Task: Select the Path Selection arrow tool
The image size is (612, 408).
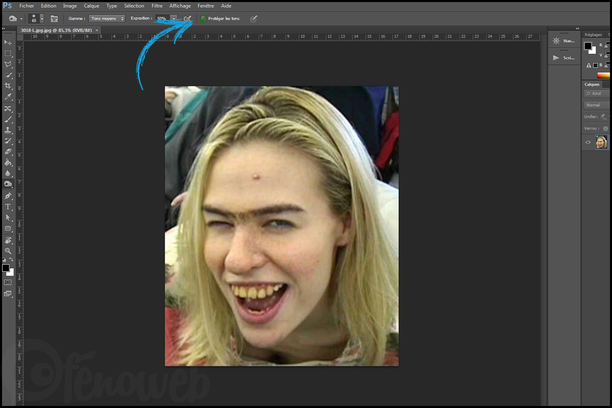Action: [x=8, y=217]
